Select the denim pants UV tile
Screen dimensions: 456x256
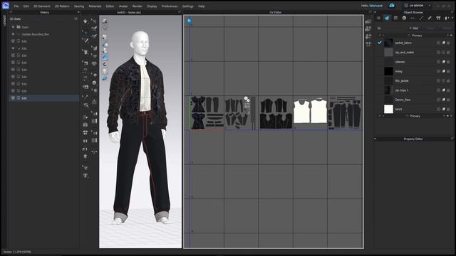click(345, 112)
